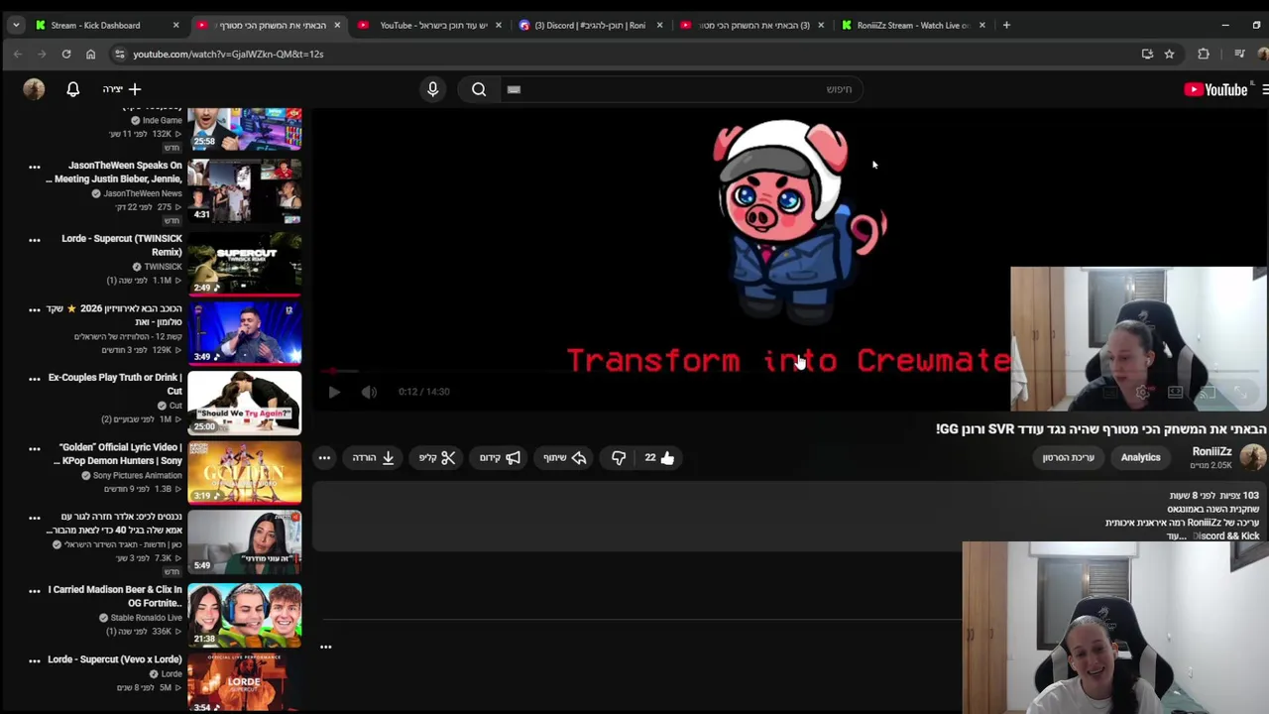The height and width of the screenshot is (714, 1269).
Task: Open the hamburger guide menu
Action: [x=1264, y=89]
